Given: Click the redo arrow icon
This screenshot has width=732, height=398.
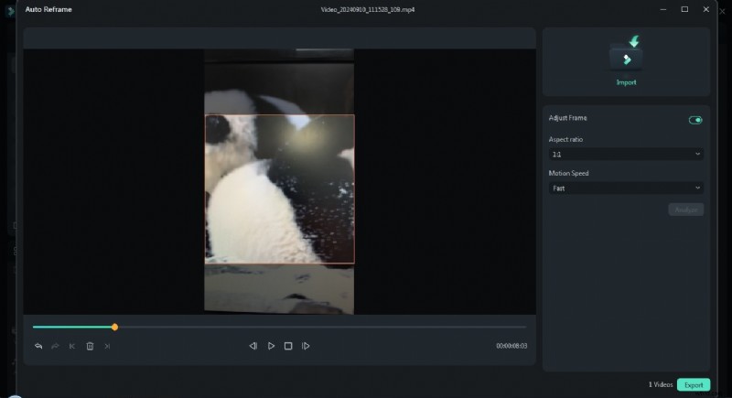Looking at the screenshot, I should pos(56,346).
